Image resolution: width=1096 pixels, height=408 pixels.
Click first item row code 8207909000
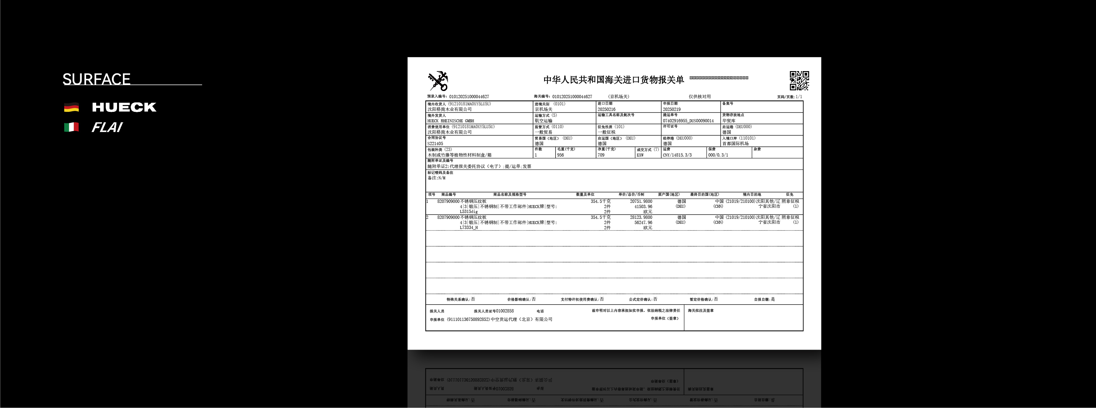point(448,201)
